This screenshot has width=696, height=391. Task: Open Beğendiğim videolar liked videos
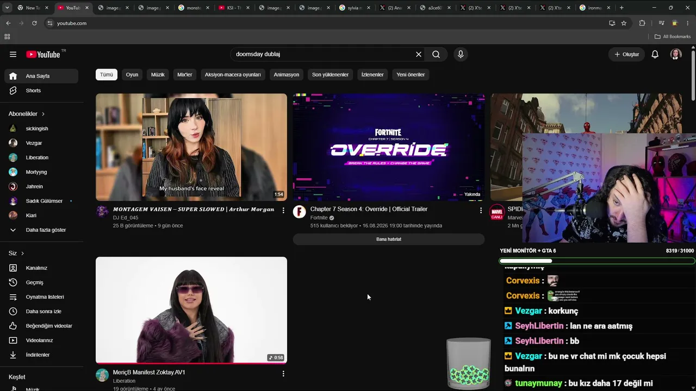(x=41, y=326)
